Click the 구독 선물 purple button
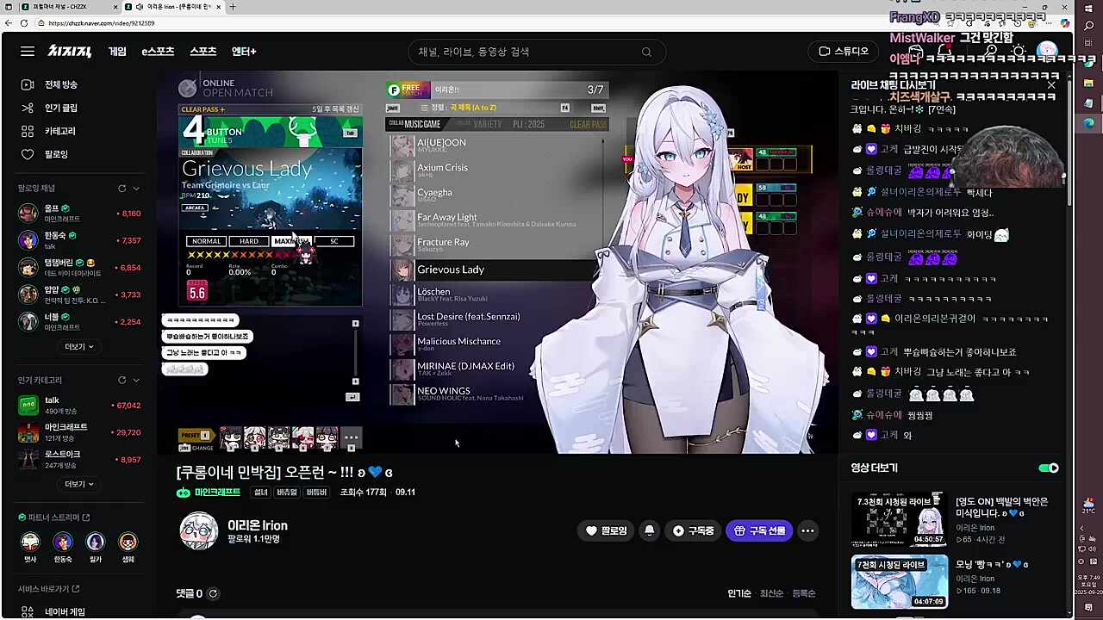The image size is (1103, 620). point(759,530)
